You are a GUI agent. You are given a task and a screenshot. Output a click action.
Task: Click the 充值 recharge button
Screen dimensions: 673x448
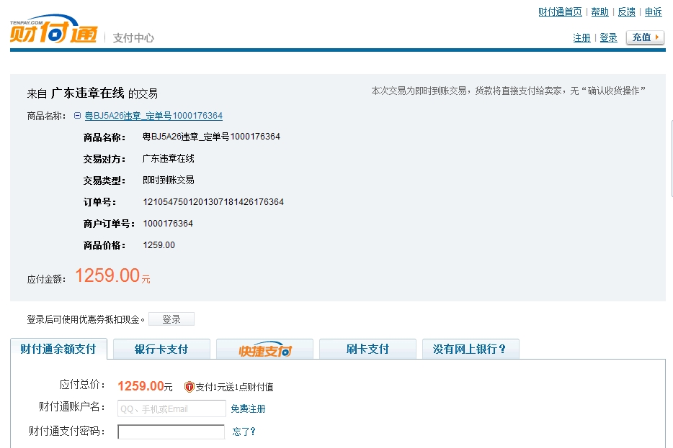coord(645,37)
